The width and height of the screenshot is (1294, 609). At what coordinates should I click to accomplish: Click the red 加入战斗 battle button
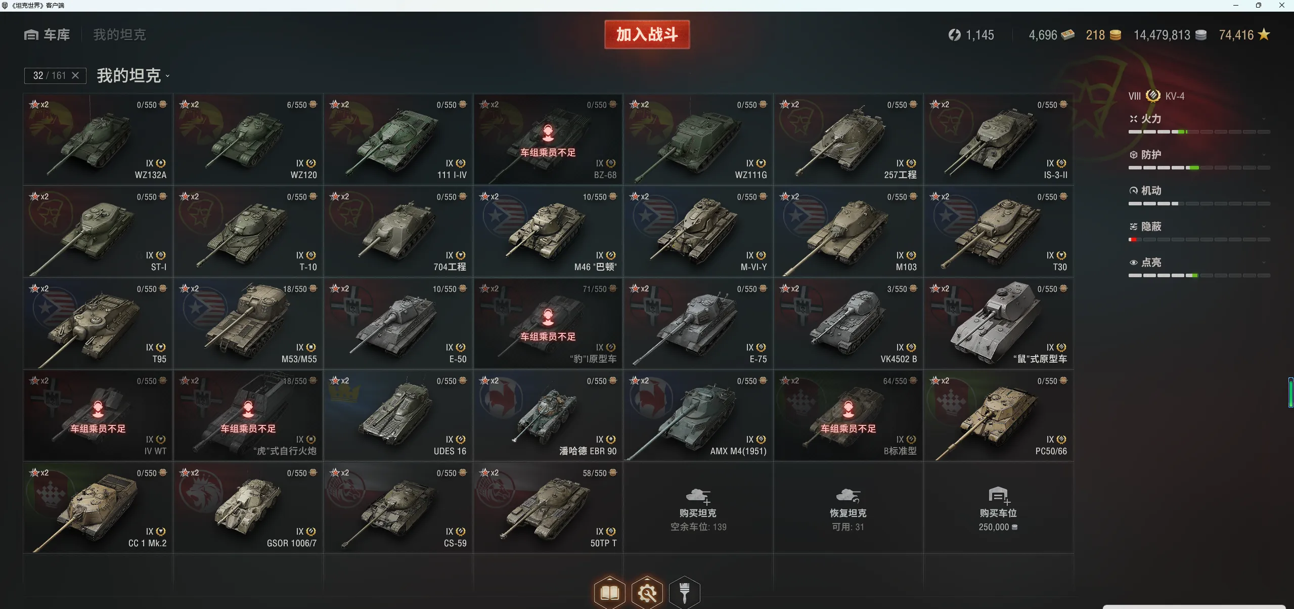pos(647,34)
